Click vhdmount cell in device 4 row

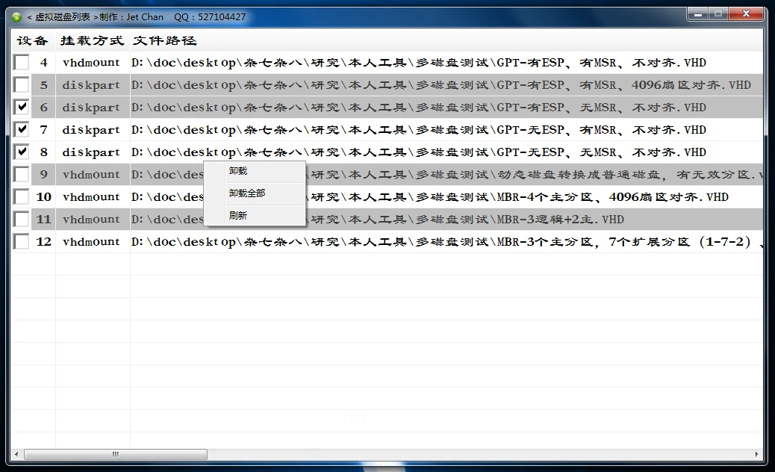click(91, 62)
